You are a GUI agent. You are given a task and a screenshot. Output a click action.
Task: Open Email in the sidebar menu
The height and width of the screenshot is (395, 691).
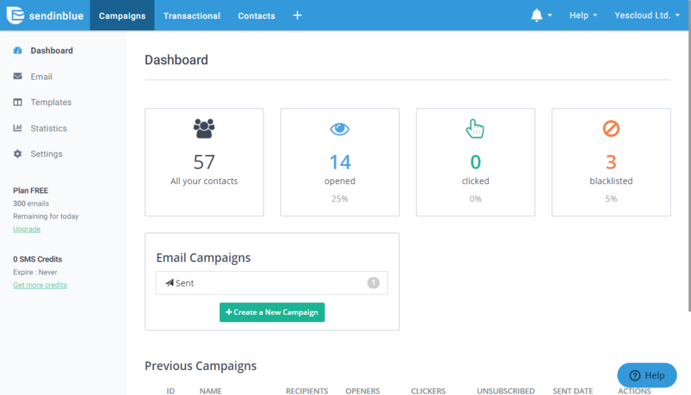41,77
